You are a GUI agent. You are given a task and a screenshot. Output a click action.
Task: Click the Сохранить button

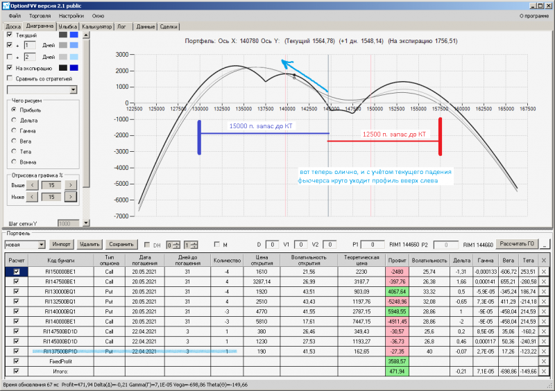[x=121, y=244]
